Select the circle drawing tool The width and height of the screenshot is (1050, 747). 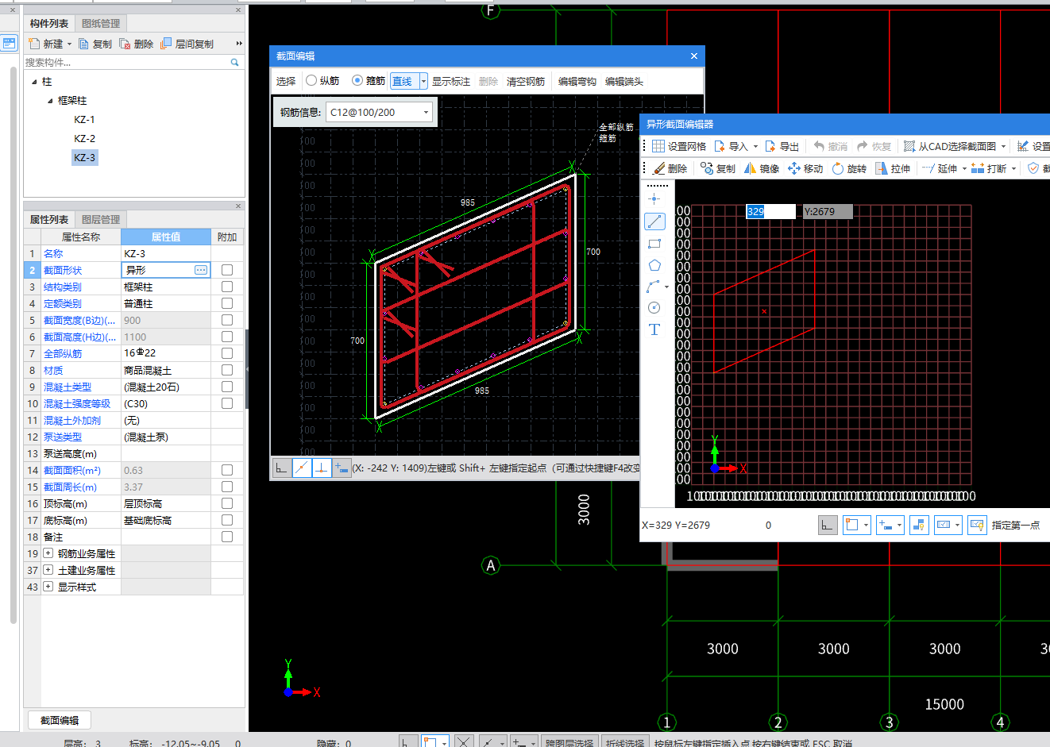coord(654,308)
